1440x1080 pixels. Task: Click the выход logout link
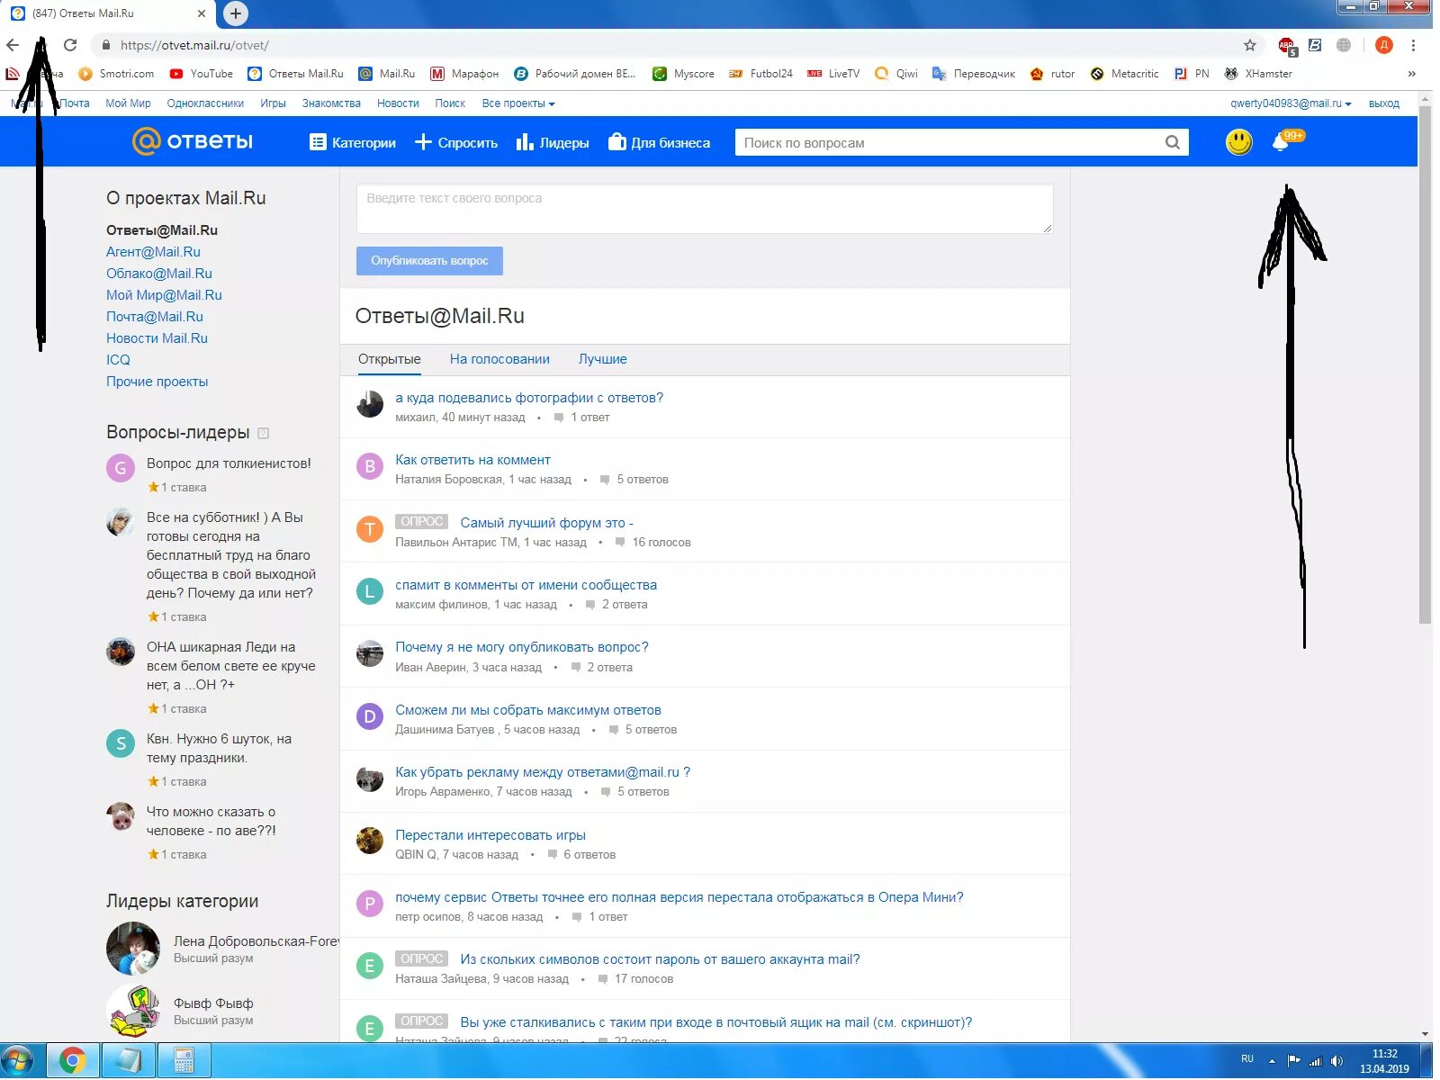tap(1383, 103)
